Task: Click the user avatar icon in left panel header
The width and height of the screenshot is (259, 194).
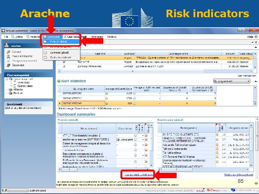Action: (6, 45)
